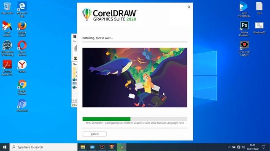Select CorelDRAW installer taskbar icon
This screenshot has height=151, width=270.
[121, 147]
